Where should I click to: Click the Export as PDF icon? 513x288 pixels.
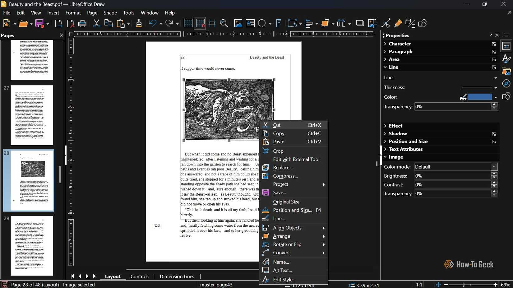pyautogui.click(x=71, y=24)
